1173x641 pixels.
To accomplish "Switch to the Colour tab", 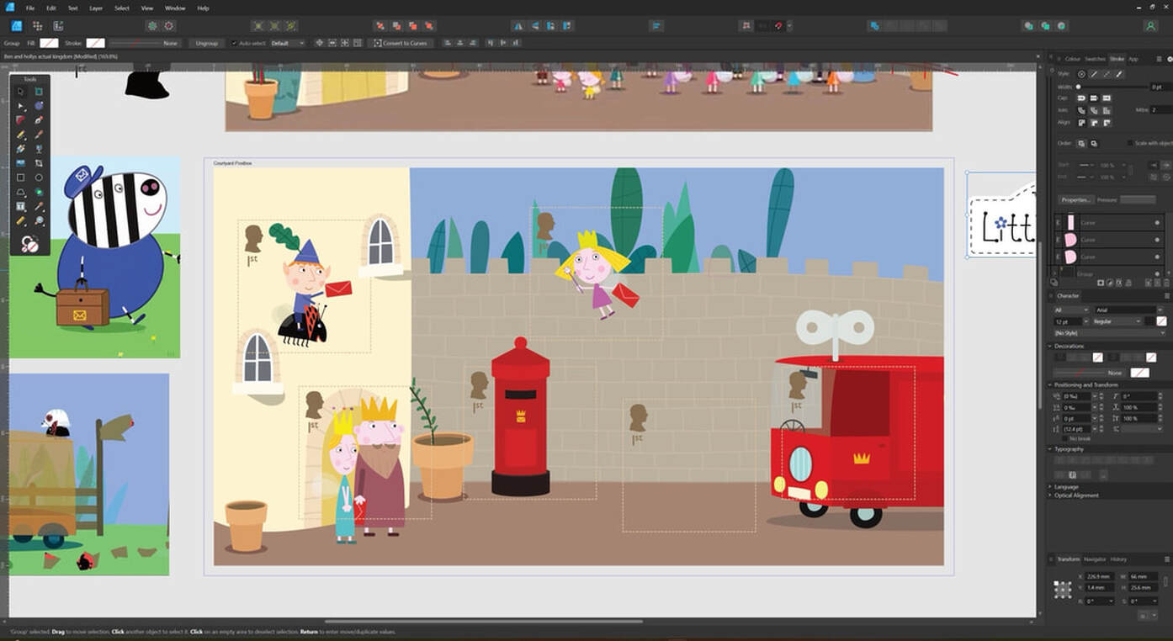I will pos(1073,59).
